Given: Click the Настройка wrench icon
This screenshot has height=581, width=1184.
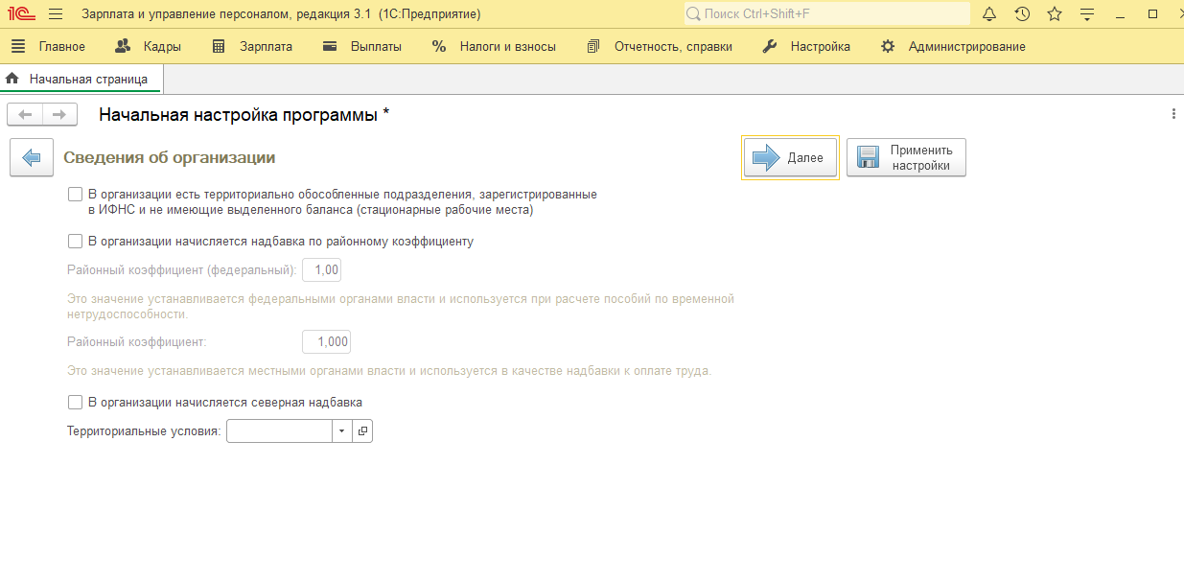Looking at the screenshot, I should tap(770, 46).
